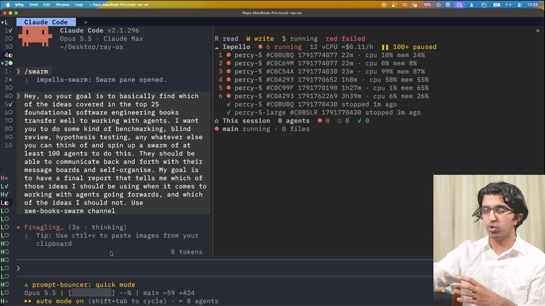Viewport: 545px width, 306px height.
Task: Open the Help menu
Action: click(x=79, y=5)
